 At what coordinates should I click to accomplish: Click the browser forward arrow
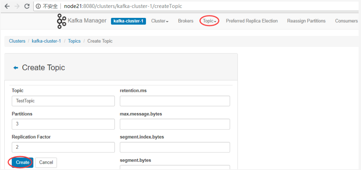pos(17,6)
